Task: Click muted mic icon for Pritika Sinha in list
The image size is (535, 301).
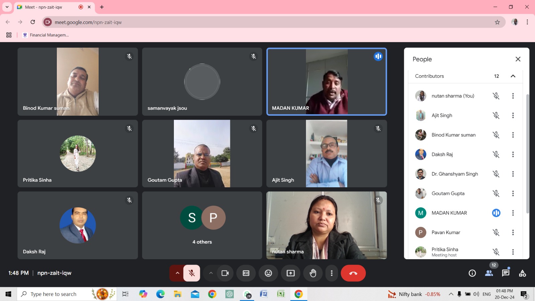Action: coord(496,252)
